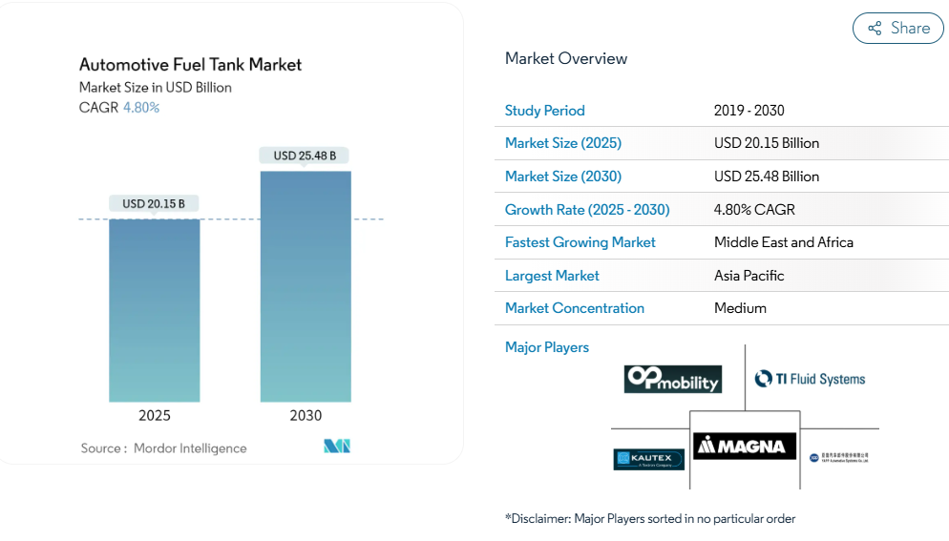The image size is (949, 541).
Task: Click Market Size (2030) row label
Action: (x=562, y=177)
